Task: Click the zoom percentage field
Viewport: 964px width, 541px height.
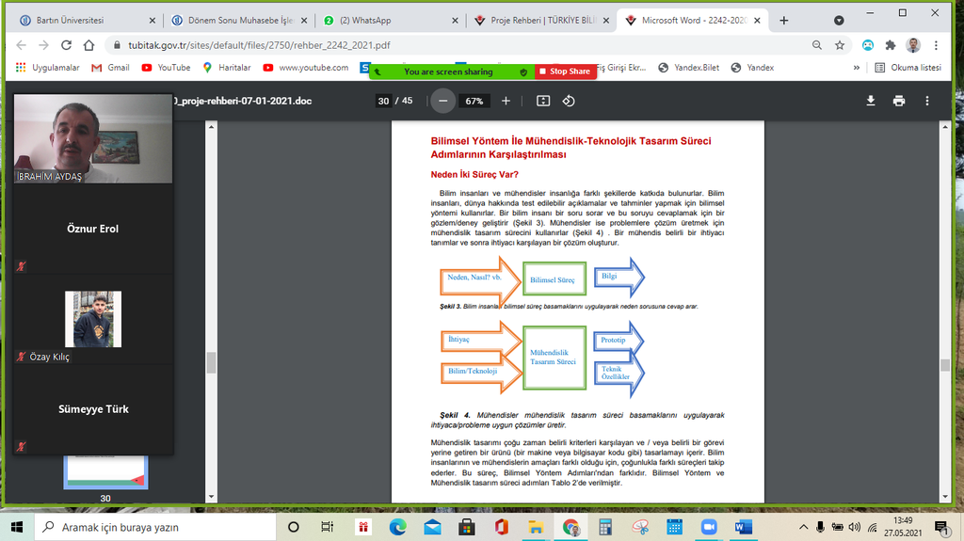Action: click(474, 101)
